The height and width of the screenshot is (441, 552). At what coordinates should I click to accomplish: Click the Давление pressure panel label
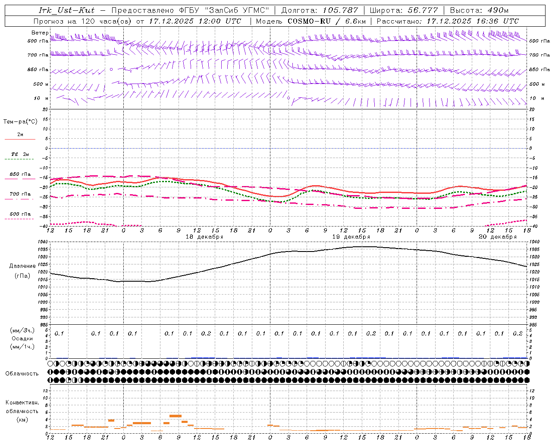point(22,266)
